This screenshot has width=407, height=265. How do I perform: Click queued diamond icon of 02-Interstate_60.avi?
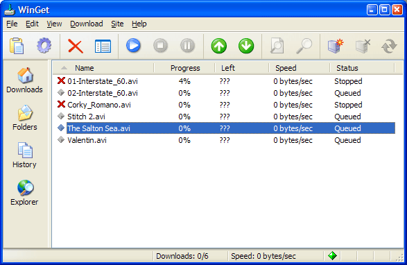click(x=61, y=92)
